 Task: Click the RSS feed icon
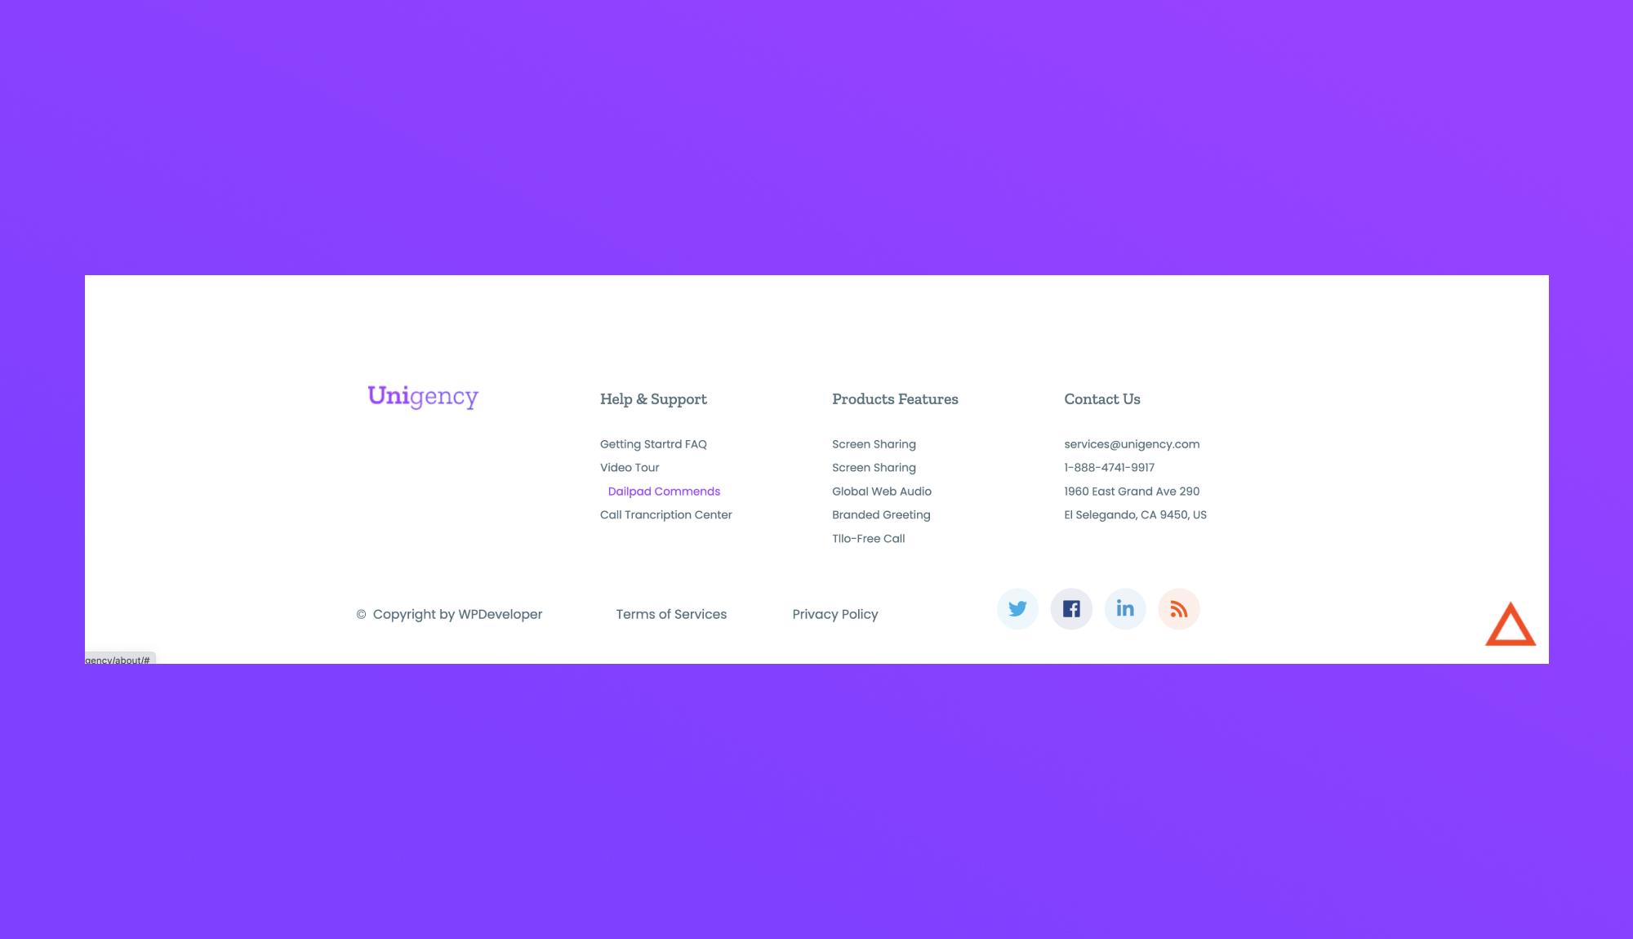(1179, 608)
